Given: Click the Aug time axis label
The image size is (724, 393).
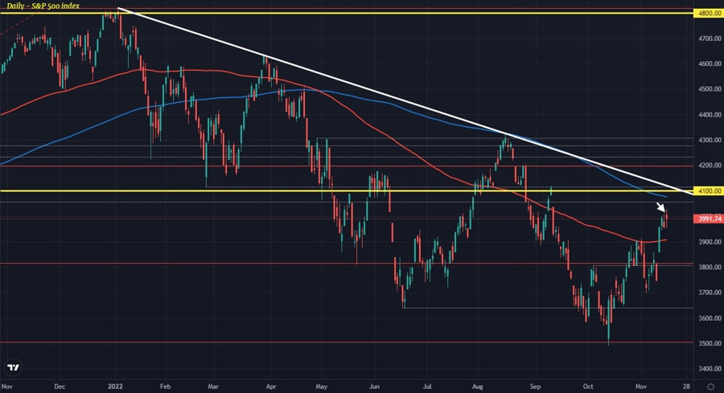Looking at the screenshot, I should pyautogui.click(x=478, y=386).
